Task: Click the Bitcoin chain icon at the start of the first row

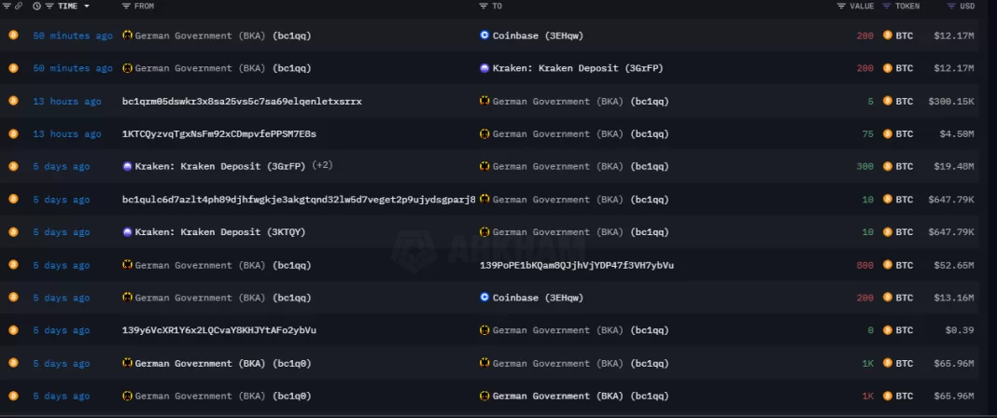Action: point(13,35)
